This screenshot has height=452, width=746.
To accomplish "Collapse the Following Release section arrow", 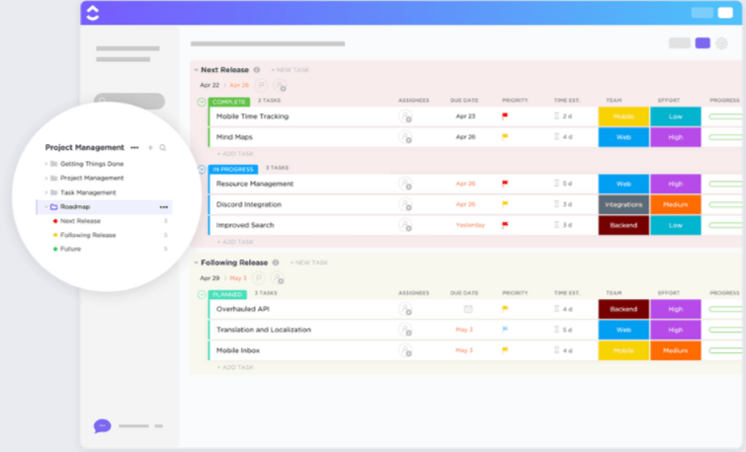I will tap(196, 263).
